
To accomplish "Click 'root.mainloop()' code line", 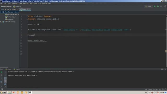I will 37,40.
